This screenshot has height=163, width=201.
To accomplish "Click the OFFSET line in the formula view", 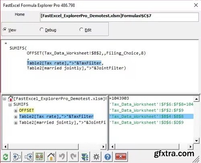I will (x=86, y=53).
